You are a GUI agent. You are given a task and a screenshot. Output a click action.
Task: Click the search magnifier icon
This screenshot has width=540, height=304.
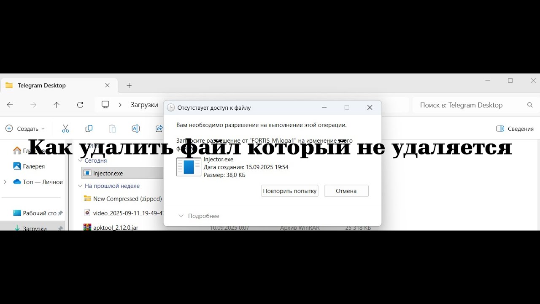coord(530,105)
